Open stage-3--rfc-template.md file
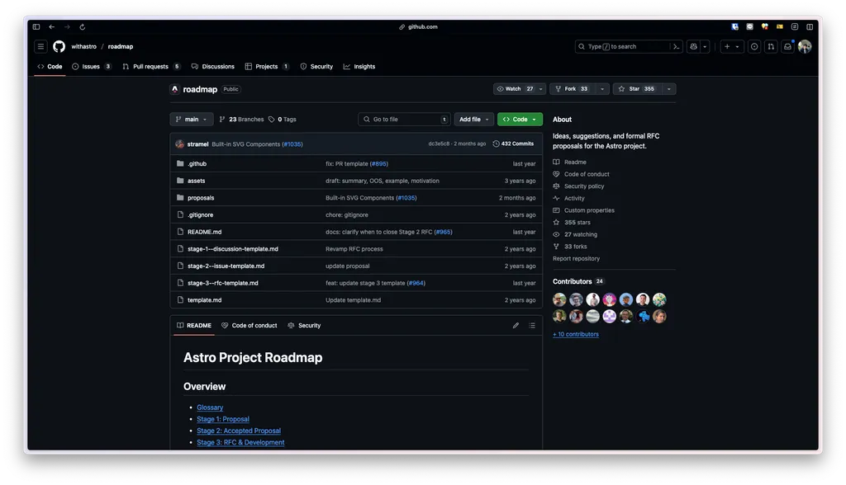Screen dimensions: 846x485 (x=223, y=283)
